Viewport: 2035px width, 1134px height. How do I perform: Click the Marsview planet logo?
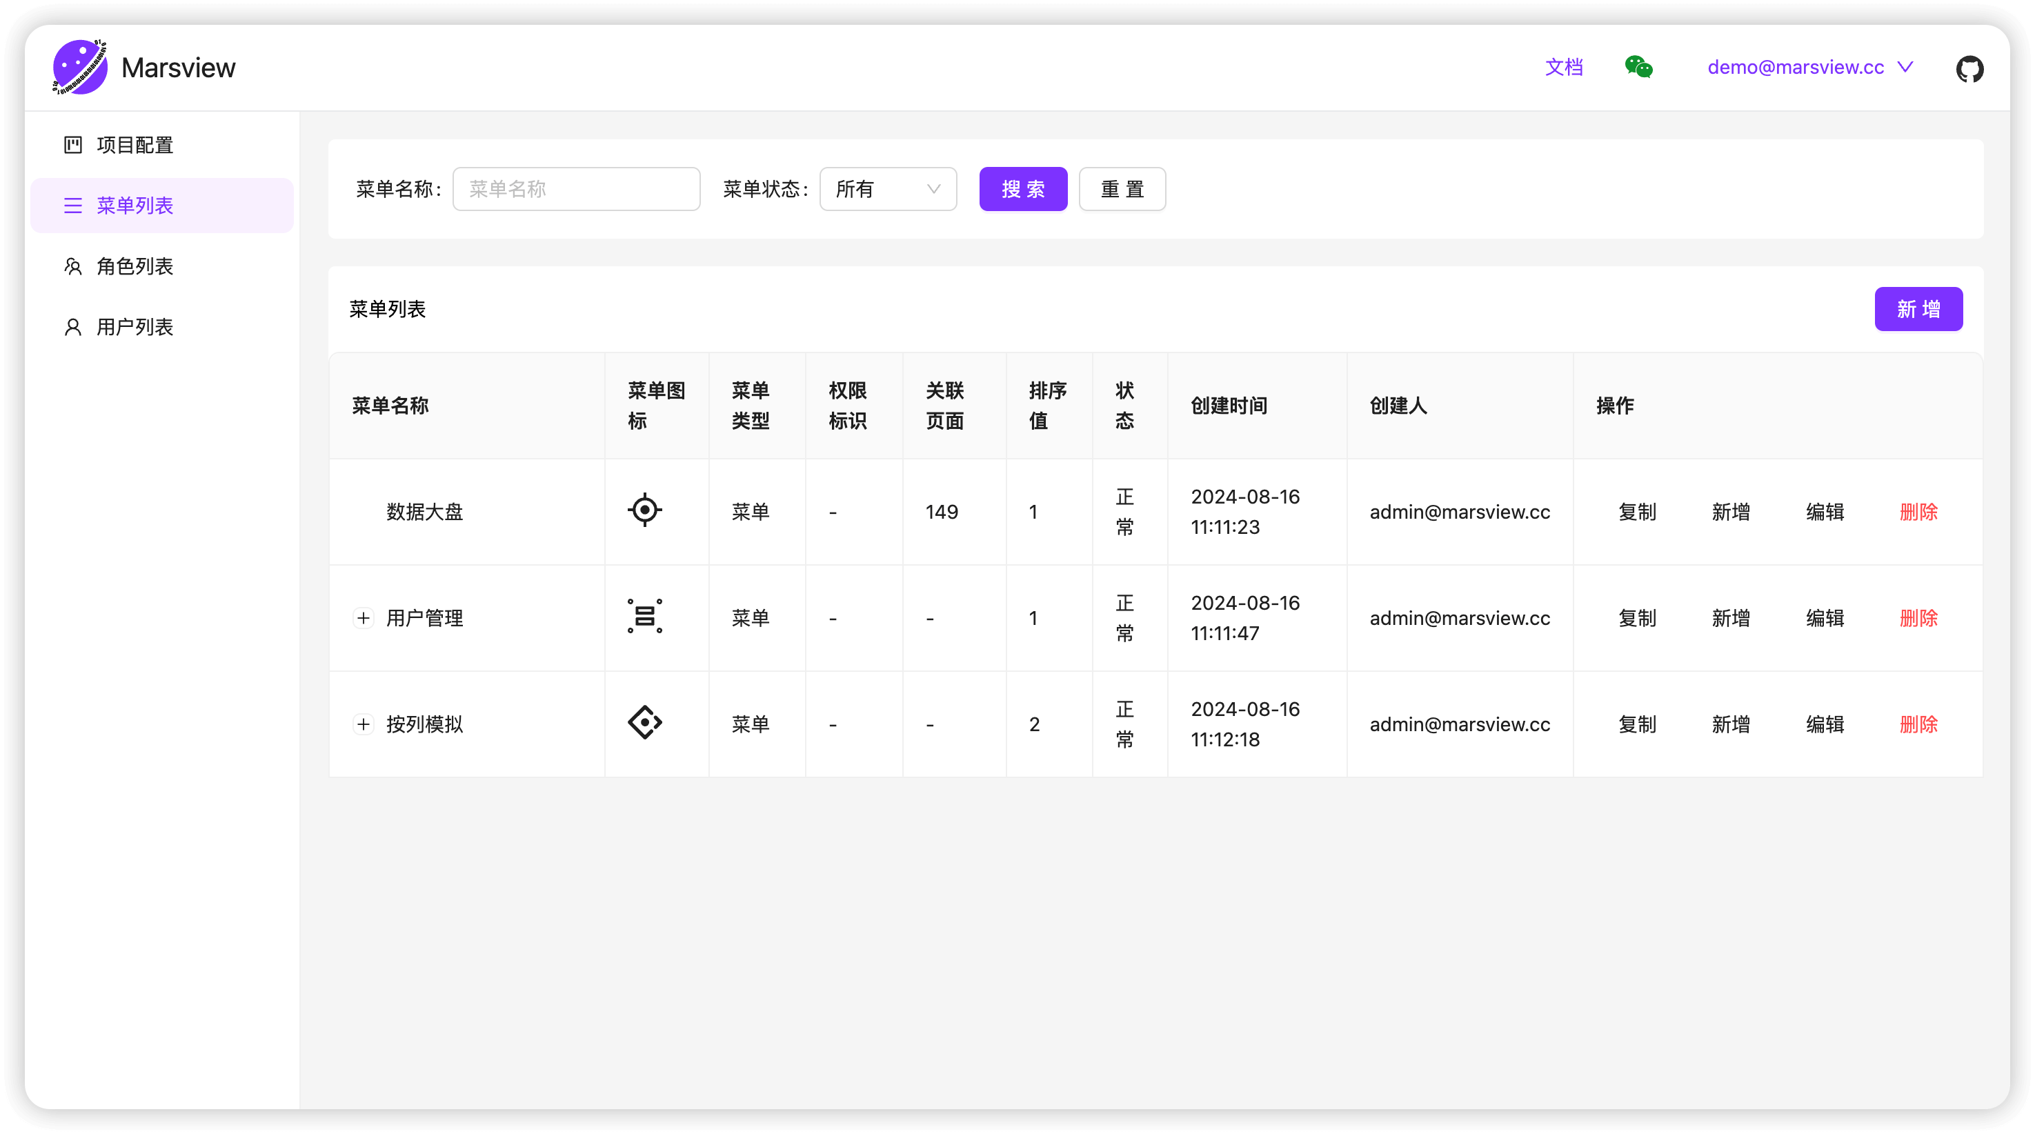coord(80,67)
